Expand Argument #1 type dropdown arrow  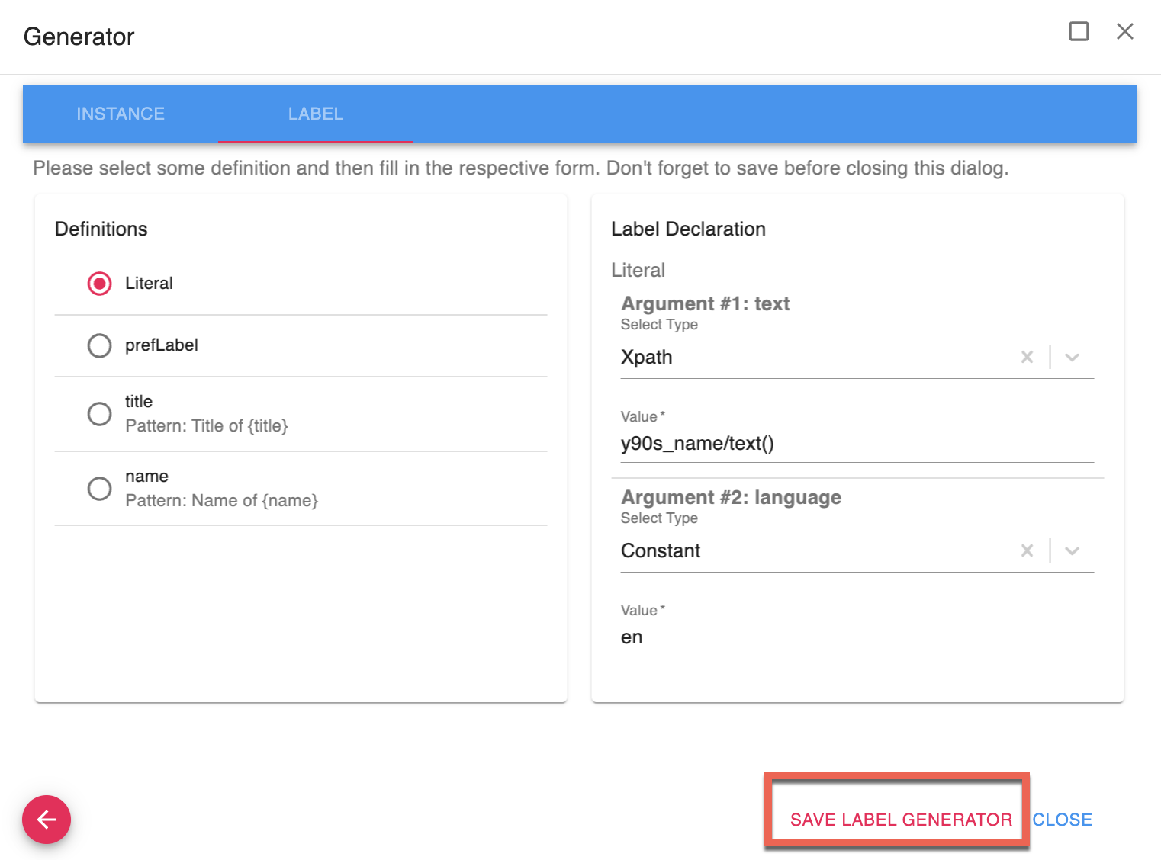coord(1072,357)
